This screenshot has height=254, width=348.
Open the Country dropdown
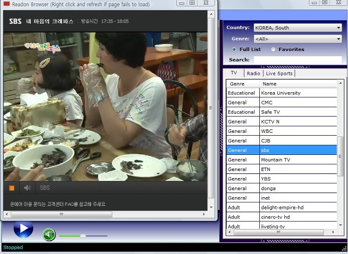click(298, 28)
